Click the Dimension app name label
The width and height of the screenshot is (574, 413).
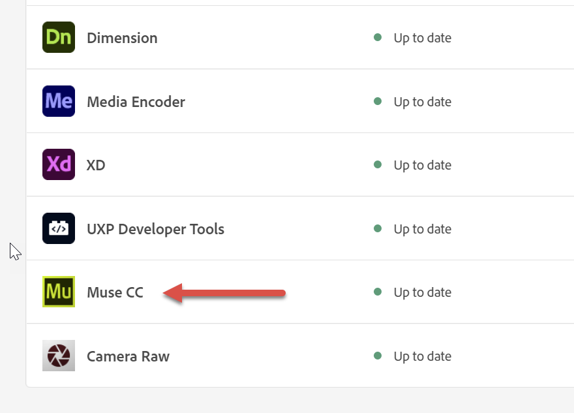coord(122,38)
